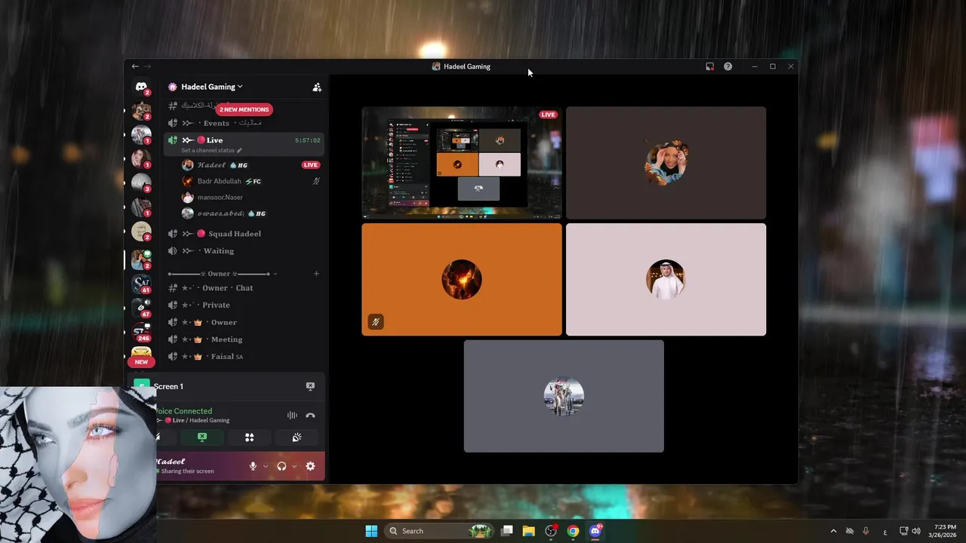966x543 pixels.
Task: Open the activities launcher icon
Action: click(249, 437)
